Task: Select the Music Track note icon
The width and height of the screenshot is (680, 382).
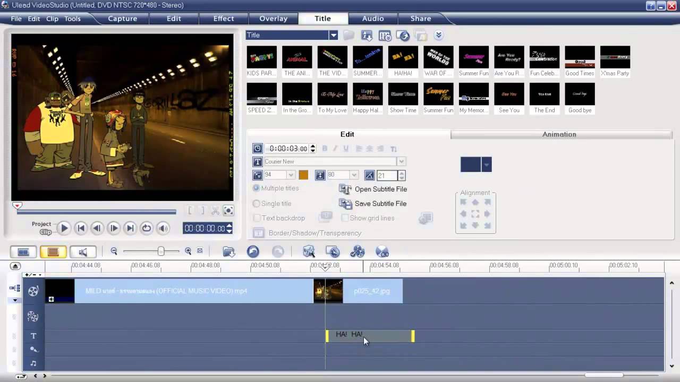Action: pos(33,363)
